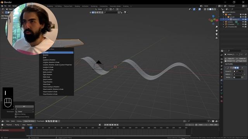Open the Edit menu
The image size is (248, 139).
pyautogui.click(x=9, y=6)
